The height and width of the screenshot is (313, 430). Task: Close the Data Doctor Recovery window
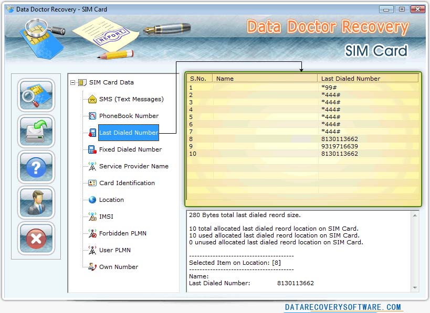[x=417, y=9]
